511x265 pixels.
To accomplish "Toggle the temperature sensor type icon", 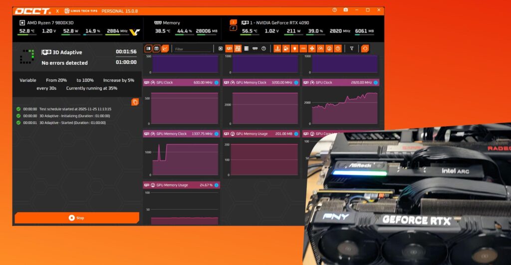I will coord(277,49).
